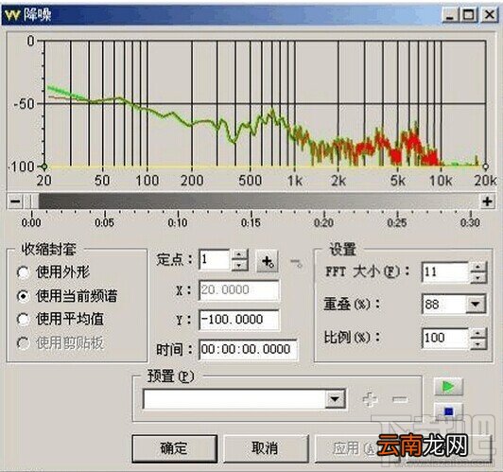Click the 比例(%) value field showing 100

446,338
